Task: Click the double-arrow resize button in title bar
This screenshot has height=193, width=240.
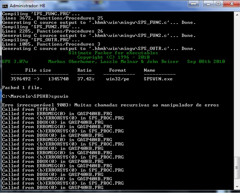Action: (x=193, y=4)
